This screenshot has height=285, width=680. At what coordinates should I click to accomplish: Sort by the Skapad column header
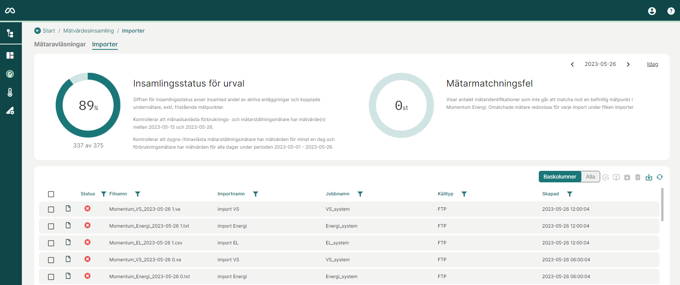point(550,194)
